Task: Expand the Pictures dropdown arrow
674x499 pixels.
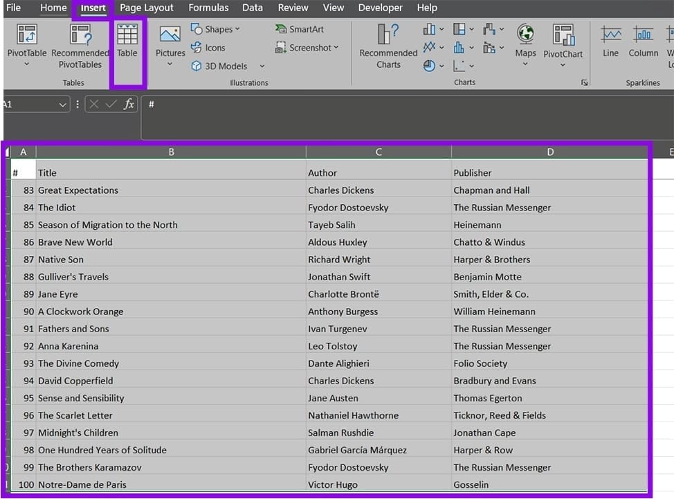Action: [x=170, y=64]
